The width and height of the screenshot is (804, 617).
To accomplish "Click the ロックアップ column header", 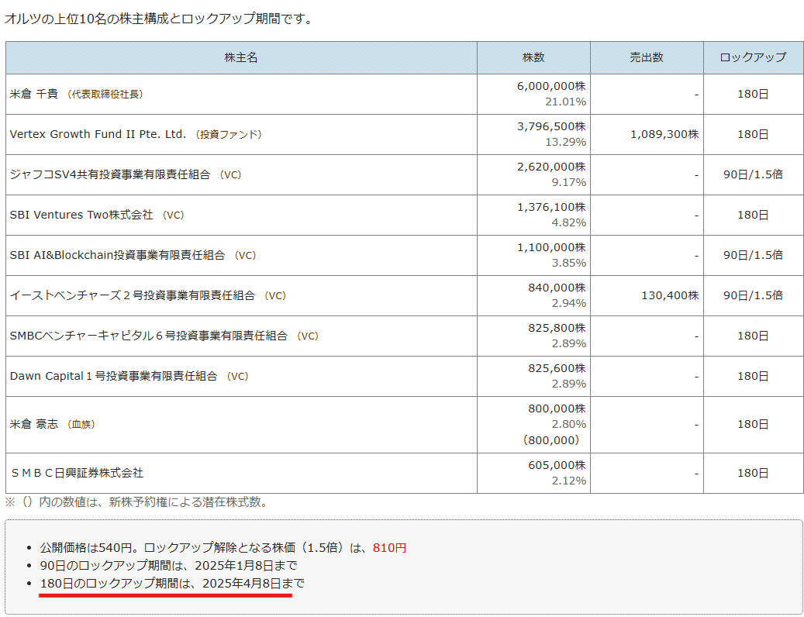I will (753, 57).
